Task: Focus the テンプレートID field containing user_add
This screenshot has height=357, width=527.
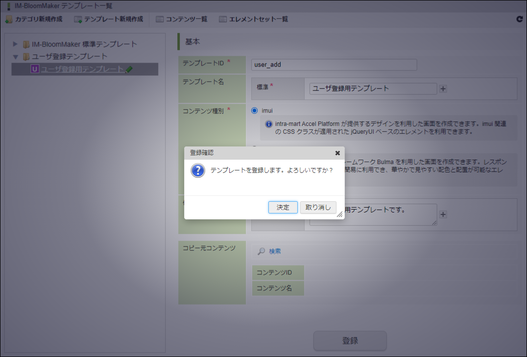Action: tap(334, 65)
